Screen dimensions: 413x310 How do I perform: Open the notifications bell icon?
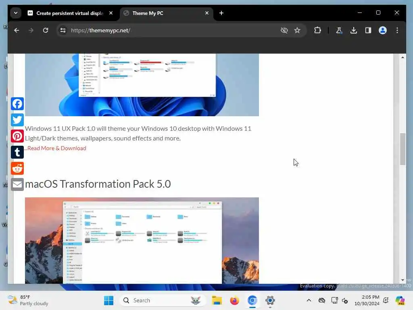click(386, 300)
